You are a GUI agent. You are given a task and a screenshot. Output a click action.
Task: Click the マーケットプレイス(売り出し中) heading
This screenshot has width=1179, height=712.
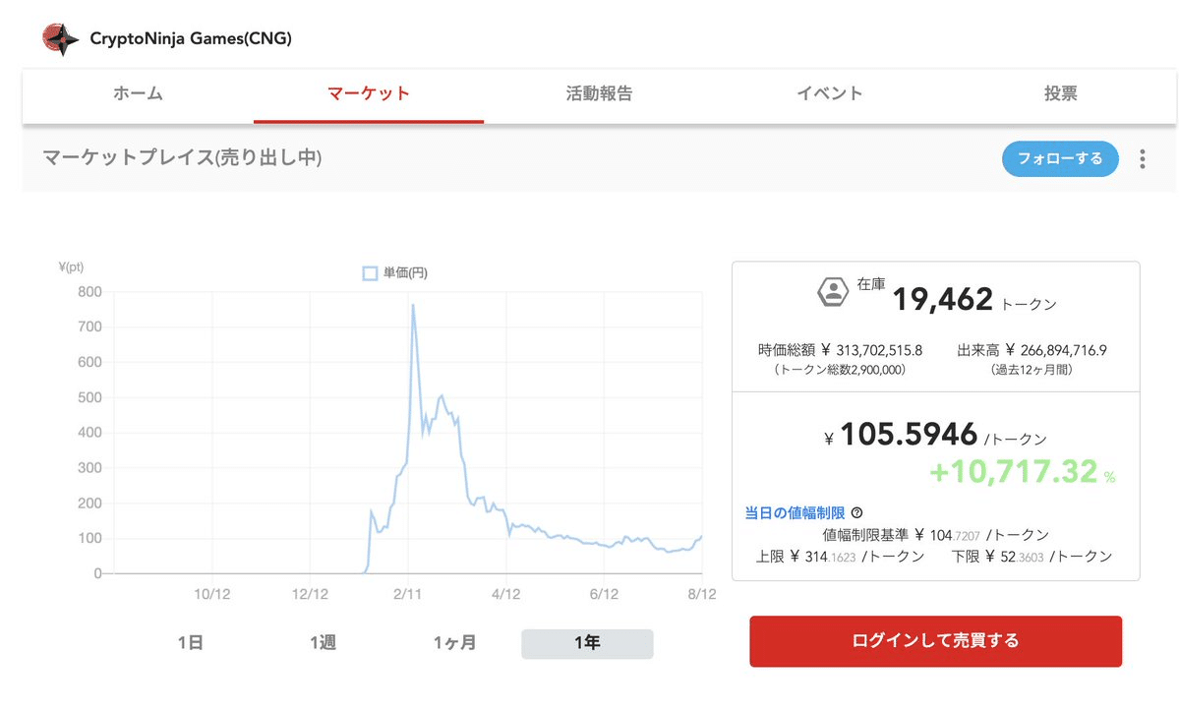click(181, 157)
